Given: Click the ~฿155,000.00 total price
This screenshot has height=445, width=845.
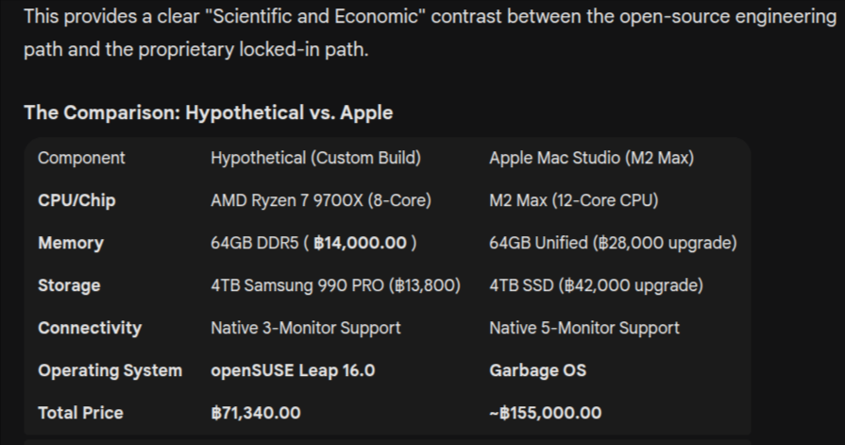Looking at the screenshot, I should click(x=545, y=413).
